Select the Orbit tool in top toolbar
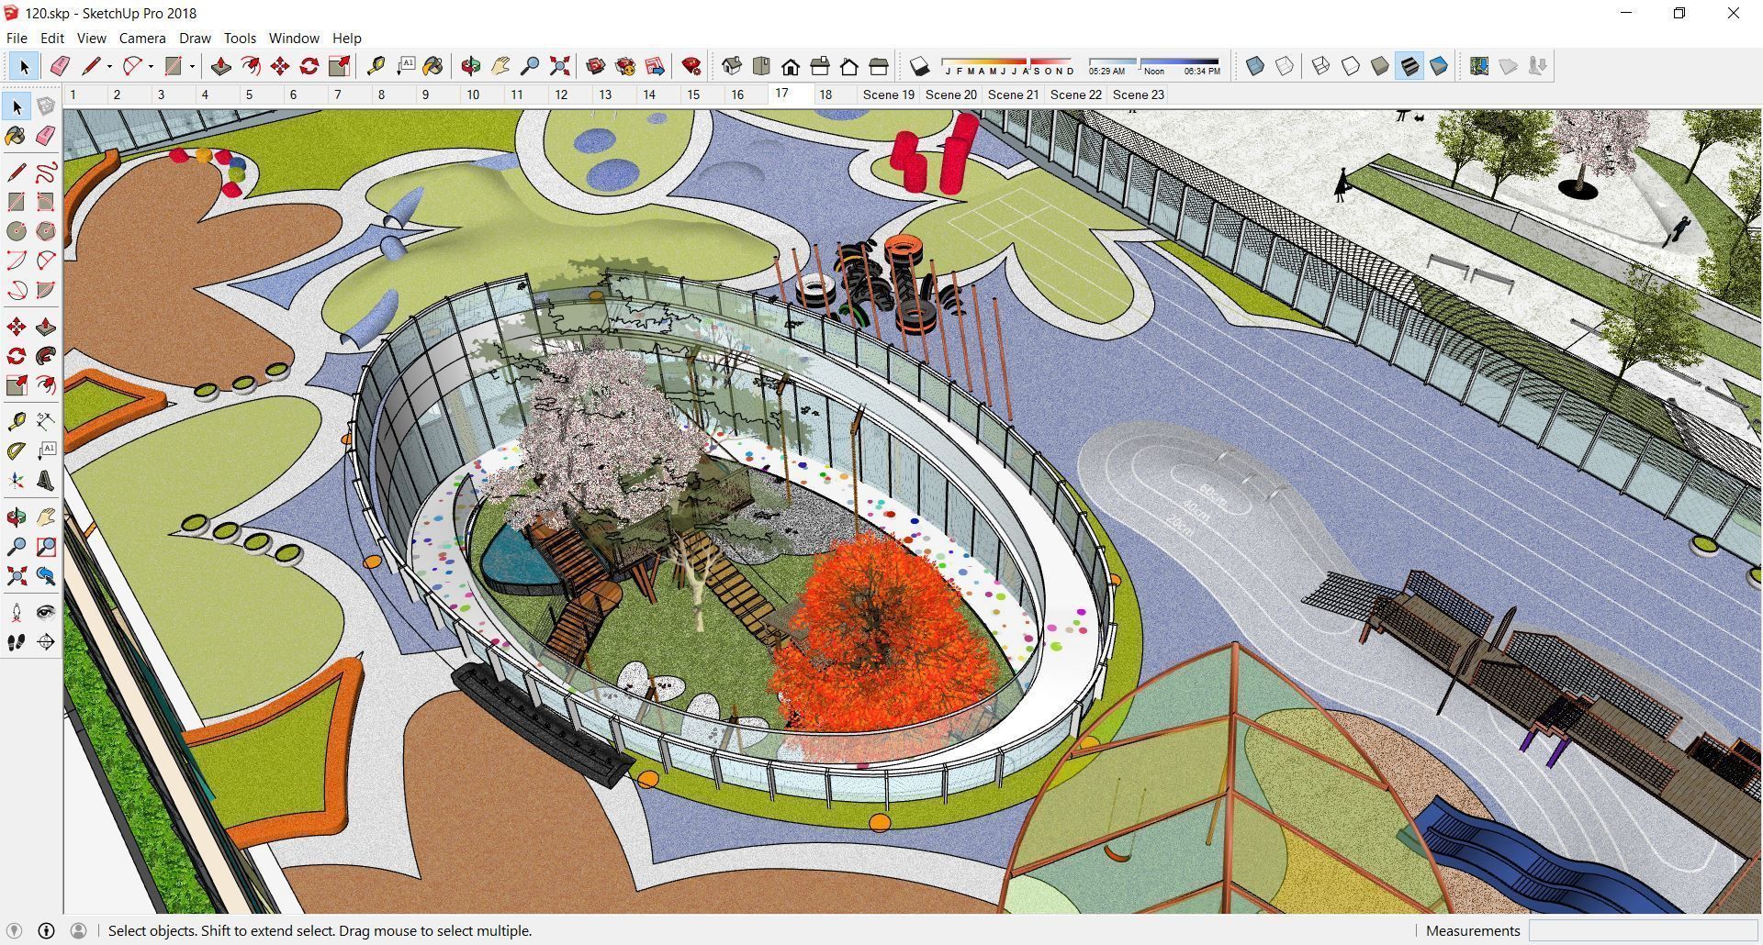Screen dimensions: 1763x945 pos(471,66)
